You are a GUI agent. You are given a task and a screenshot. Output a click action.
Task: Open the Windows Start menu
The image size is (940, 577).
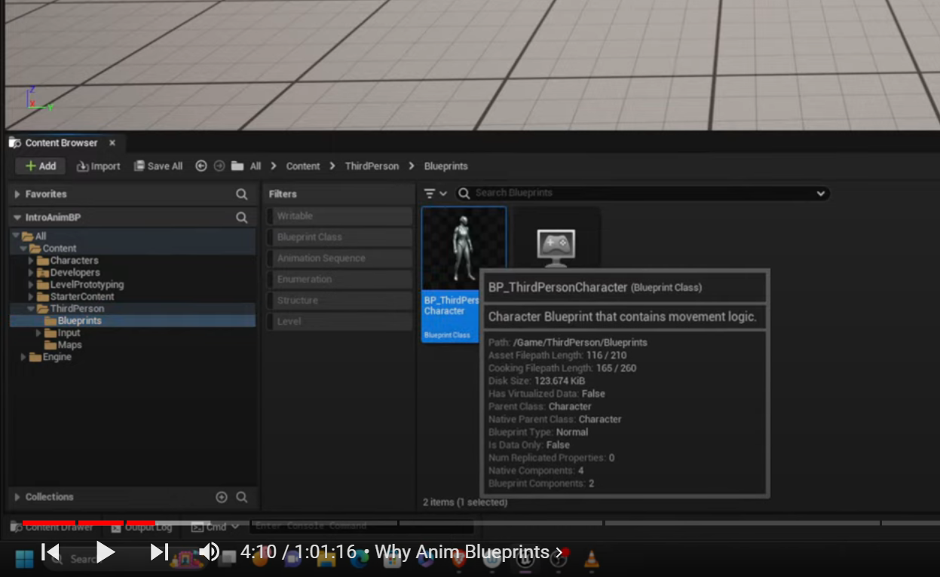click(x=25, y=559)
